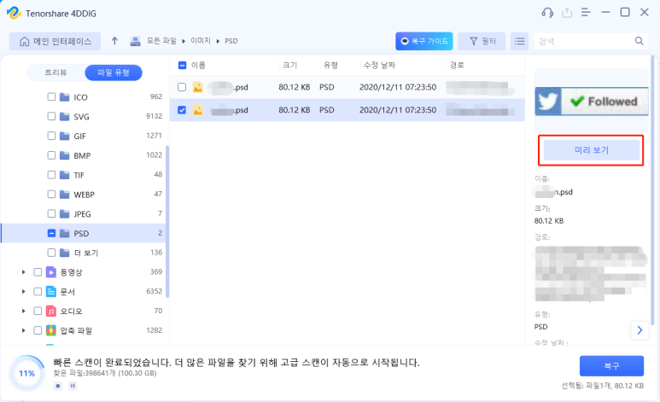Switch to list view icon
Screen dimensions: 660x402
click(519, 41)
